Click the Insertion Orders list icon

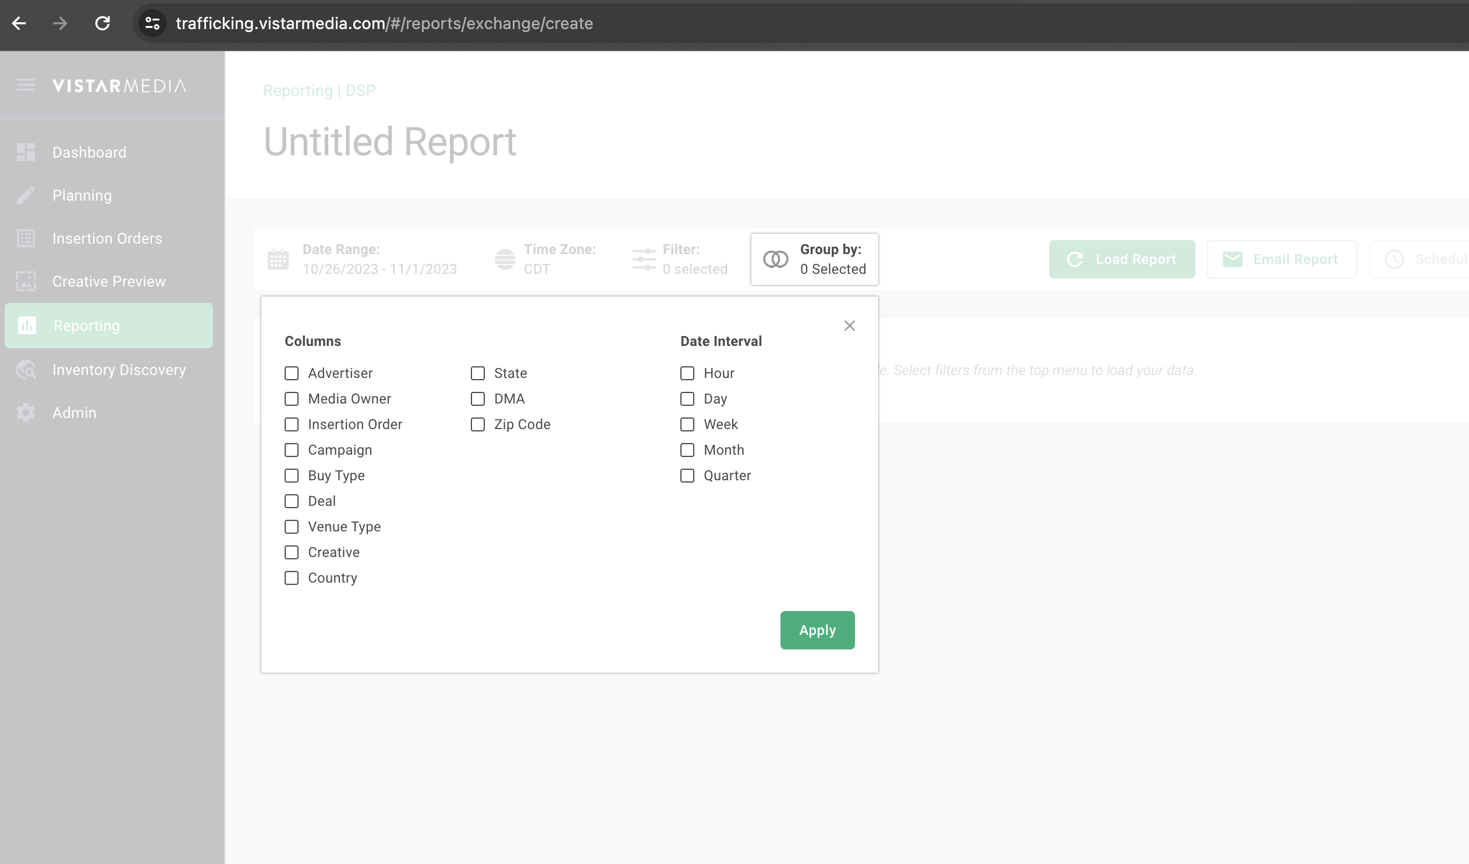[x=26, y=239]
